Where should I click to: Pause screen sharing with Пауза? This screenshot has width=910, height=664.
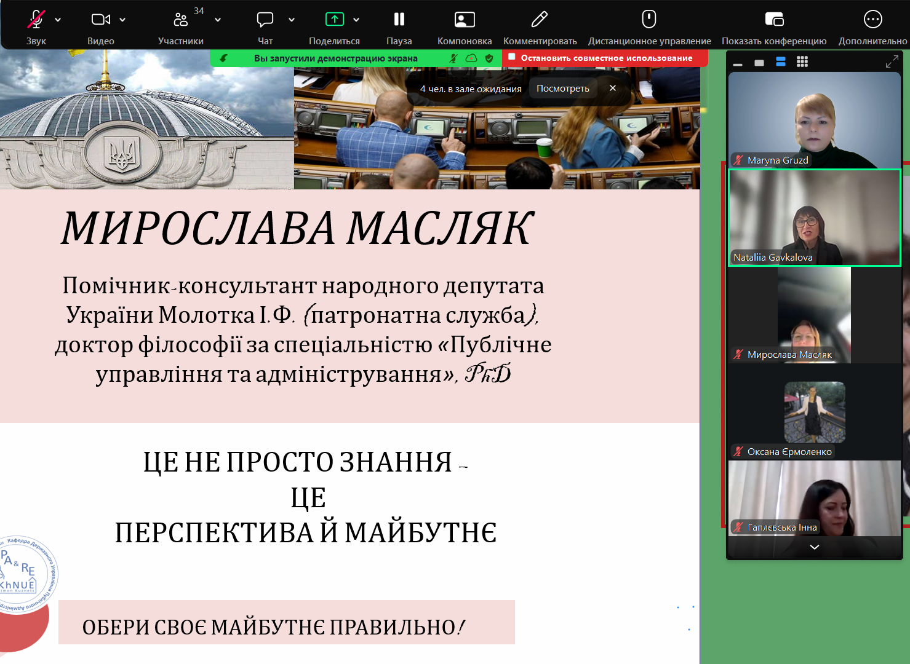[399, 20]
